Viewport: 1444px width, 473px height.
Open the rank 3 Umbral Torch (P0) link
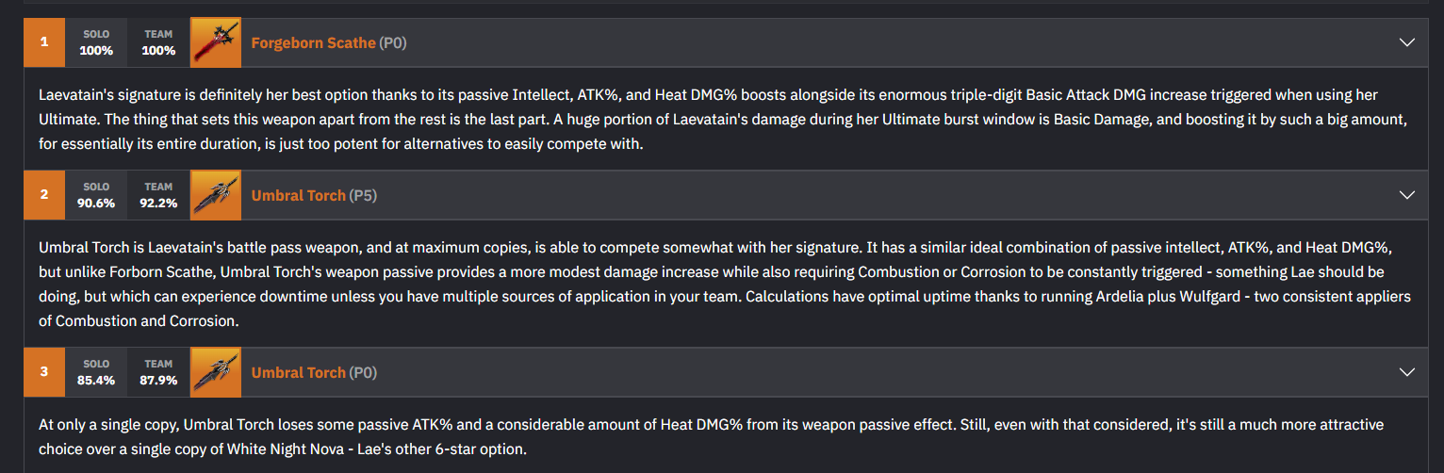pyautogui.click(x=298, y=372)
